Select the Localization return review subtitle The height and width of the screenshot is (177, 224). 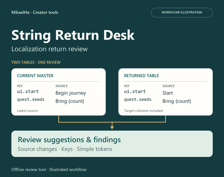[49, 49]
